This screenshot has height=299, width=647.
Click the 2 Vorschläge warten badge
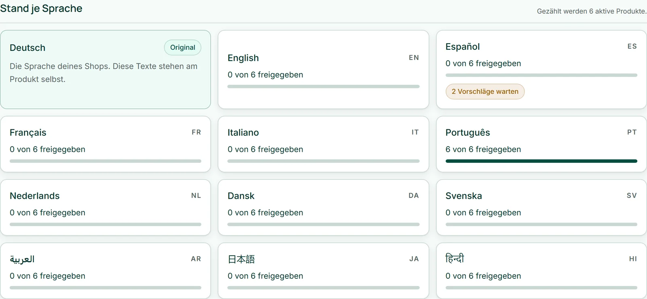(x=485, y=91)
